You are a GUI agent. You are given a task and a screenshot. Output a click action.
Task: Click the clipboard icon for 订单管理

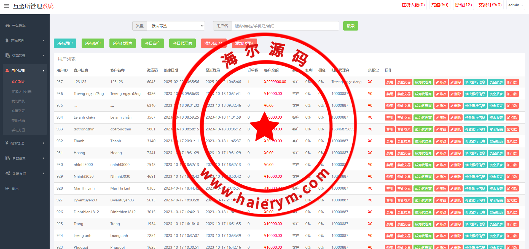point(7,56)
